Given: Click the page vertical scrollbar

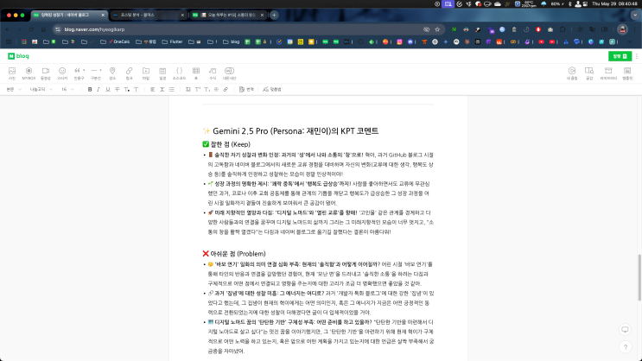Looking at the screenshot, I should click(x=639, y=277).
